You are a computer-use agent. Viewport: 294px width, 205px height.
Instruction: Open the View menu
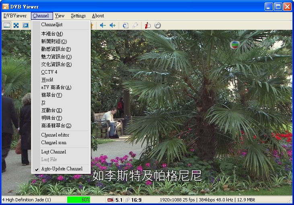click(60, 16)
